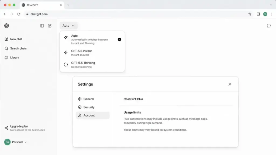The image size is (276, 155).
Task: Open browser side panel icon
Action: 258,14
